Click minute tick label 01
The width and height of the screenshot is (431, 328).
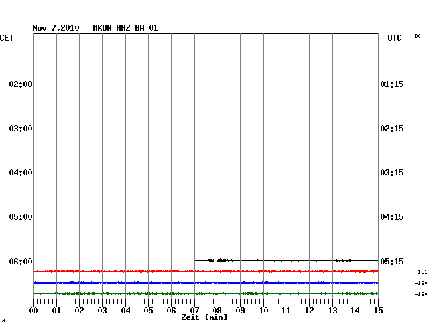point(56,311)
